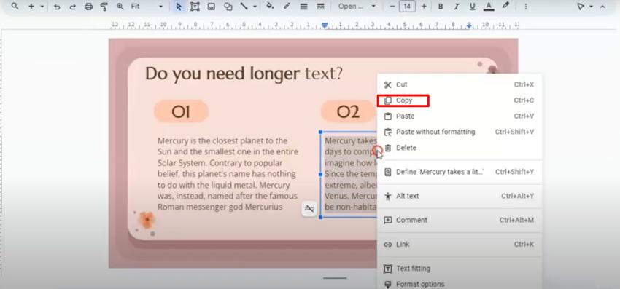
Task: Click the Redo arrow icon
Action: (x=72, y=7)
